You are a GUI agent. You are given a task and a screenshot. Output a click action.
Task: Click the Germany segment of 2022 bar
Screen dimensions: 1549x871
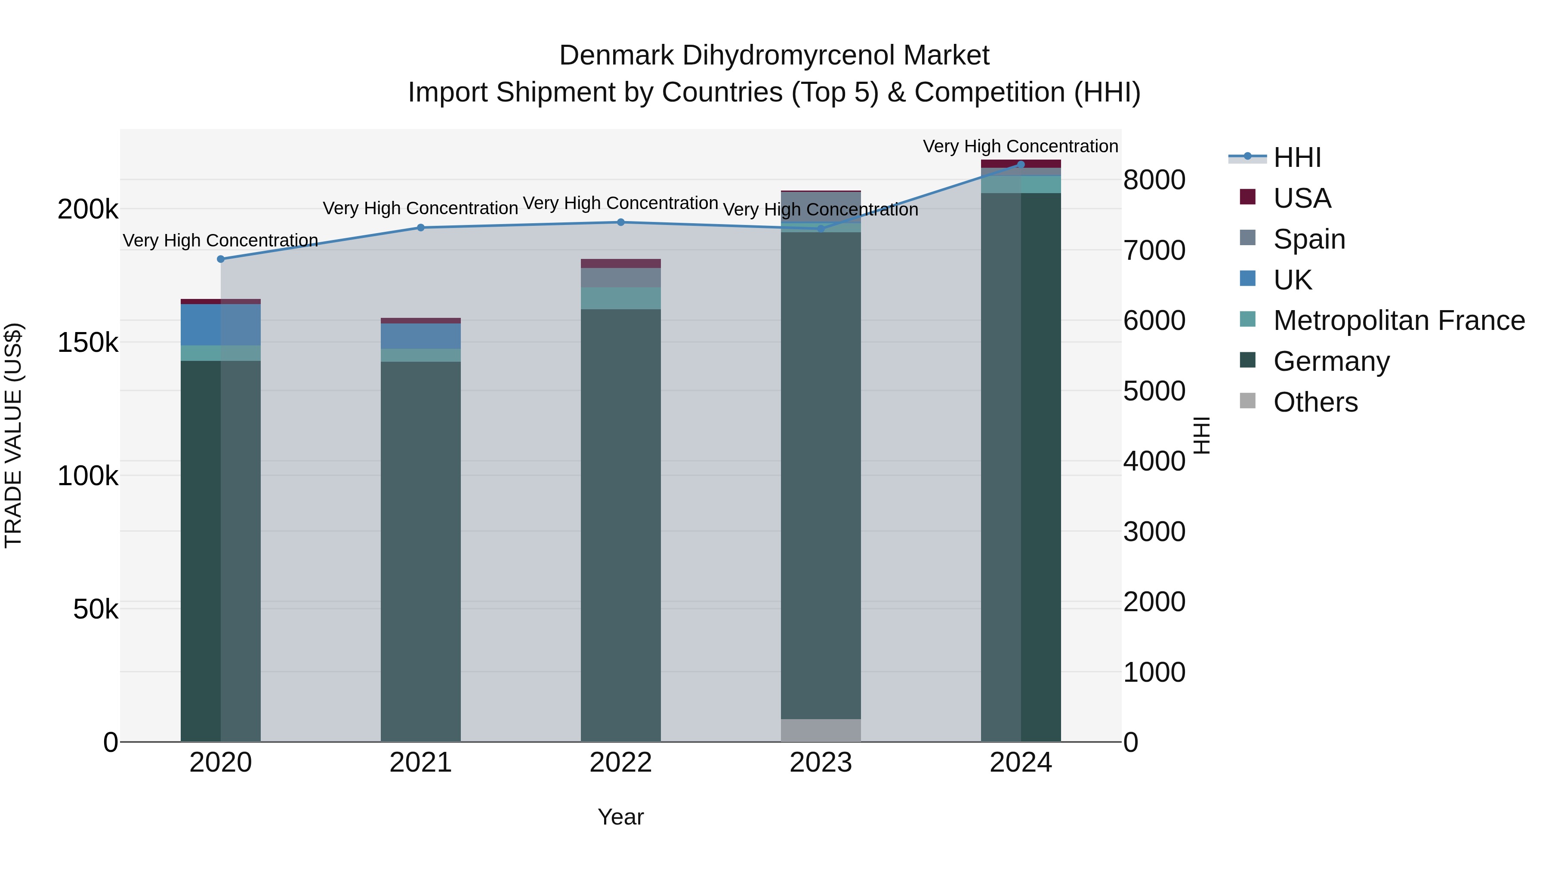(621, 525)
